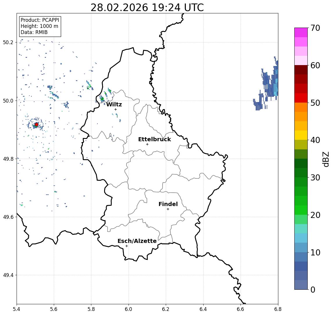Select the Esch/Alzette label on the map
The height and width of the screenshot is (315, 333).
137,241
